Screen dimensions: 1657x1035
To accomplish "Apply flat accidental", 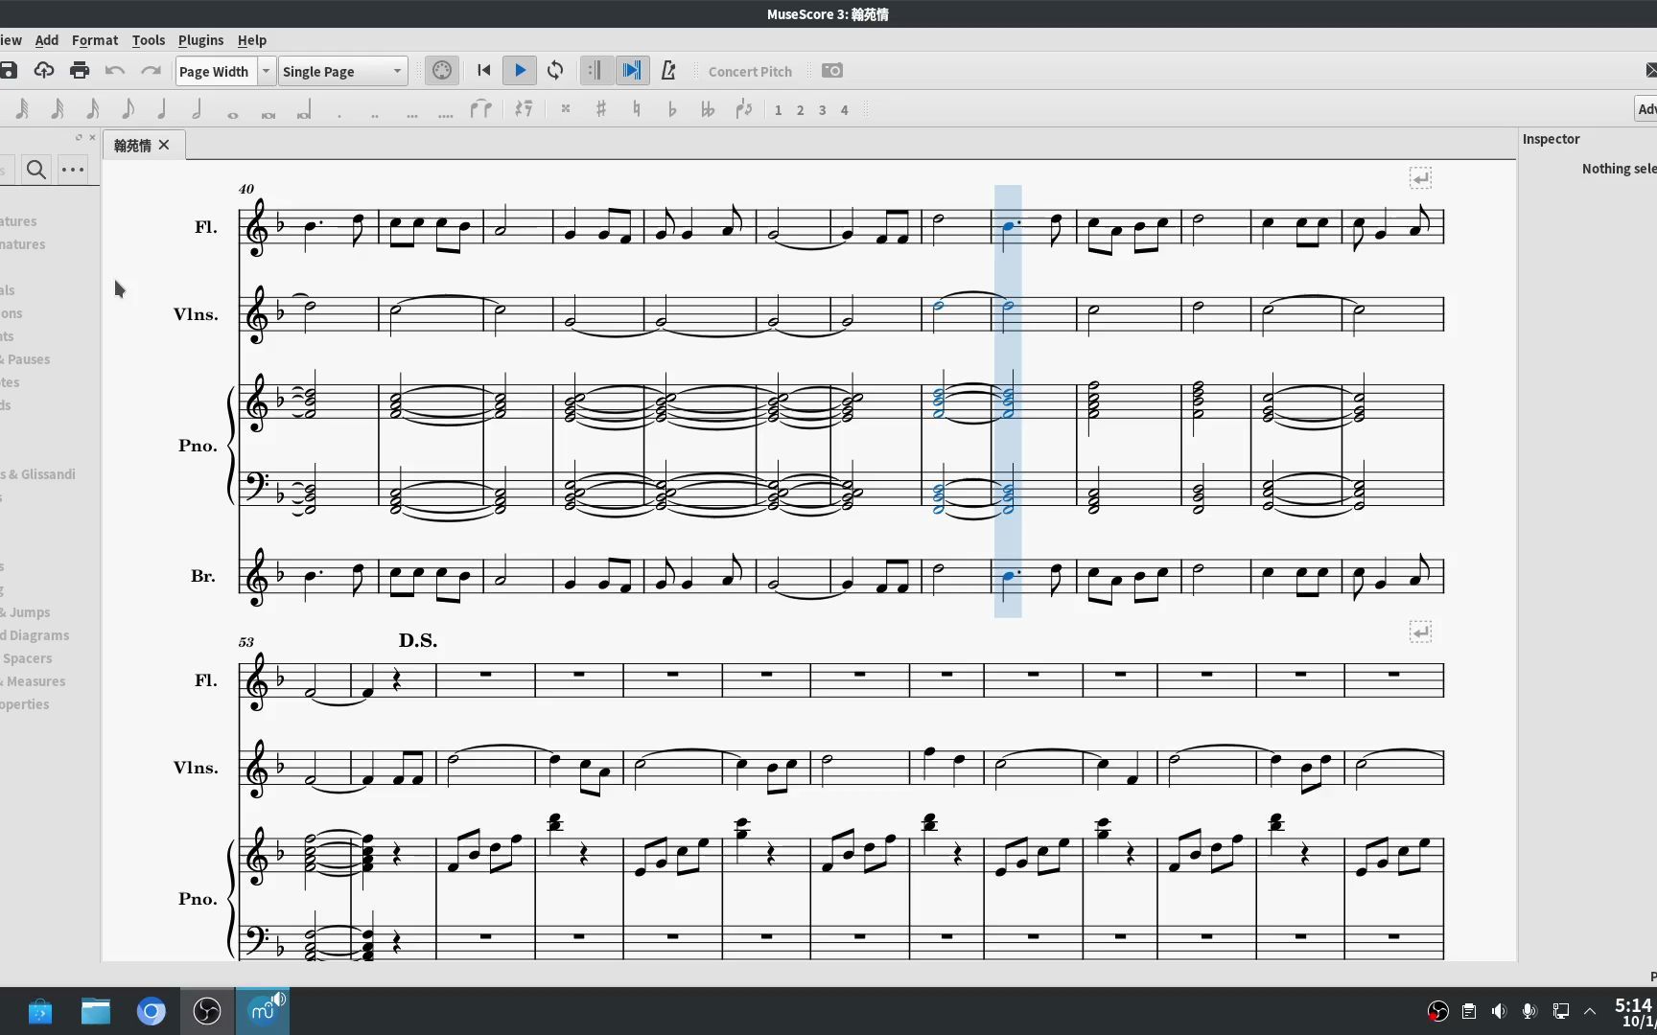I will [672, 109].
